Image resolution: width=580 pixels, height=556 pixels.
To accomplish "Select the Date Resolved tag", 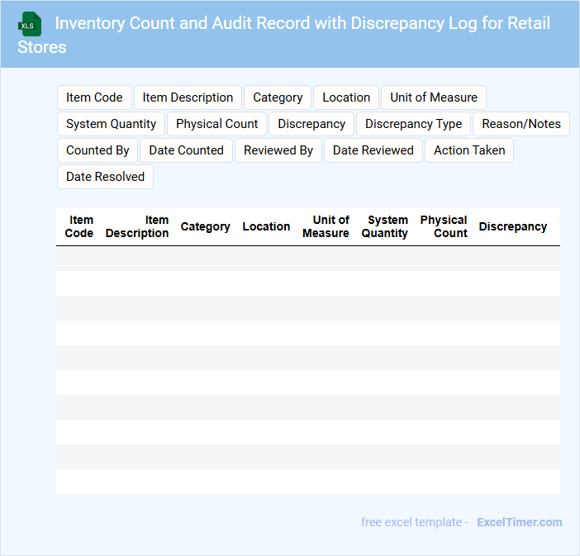I will [105, 177].
